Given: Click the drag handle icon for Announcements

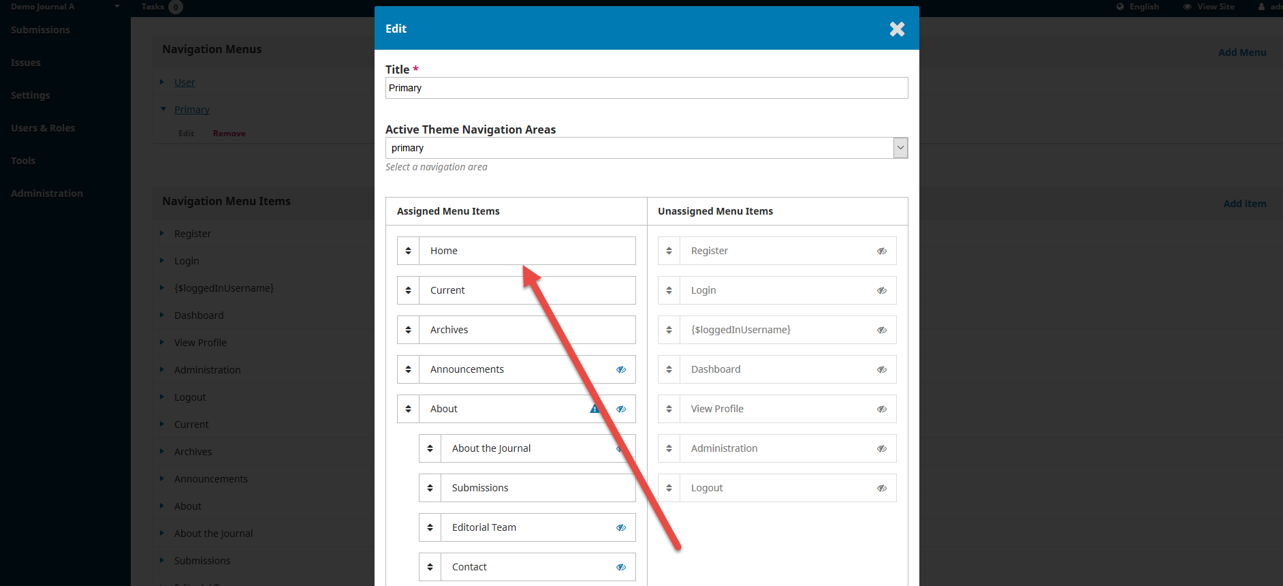Looking at the screenshot, I should point(409,369).
